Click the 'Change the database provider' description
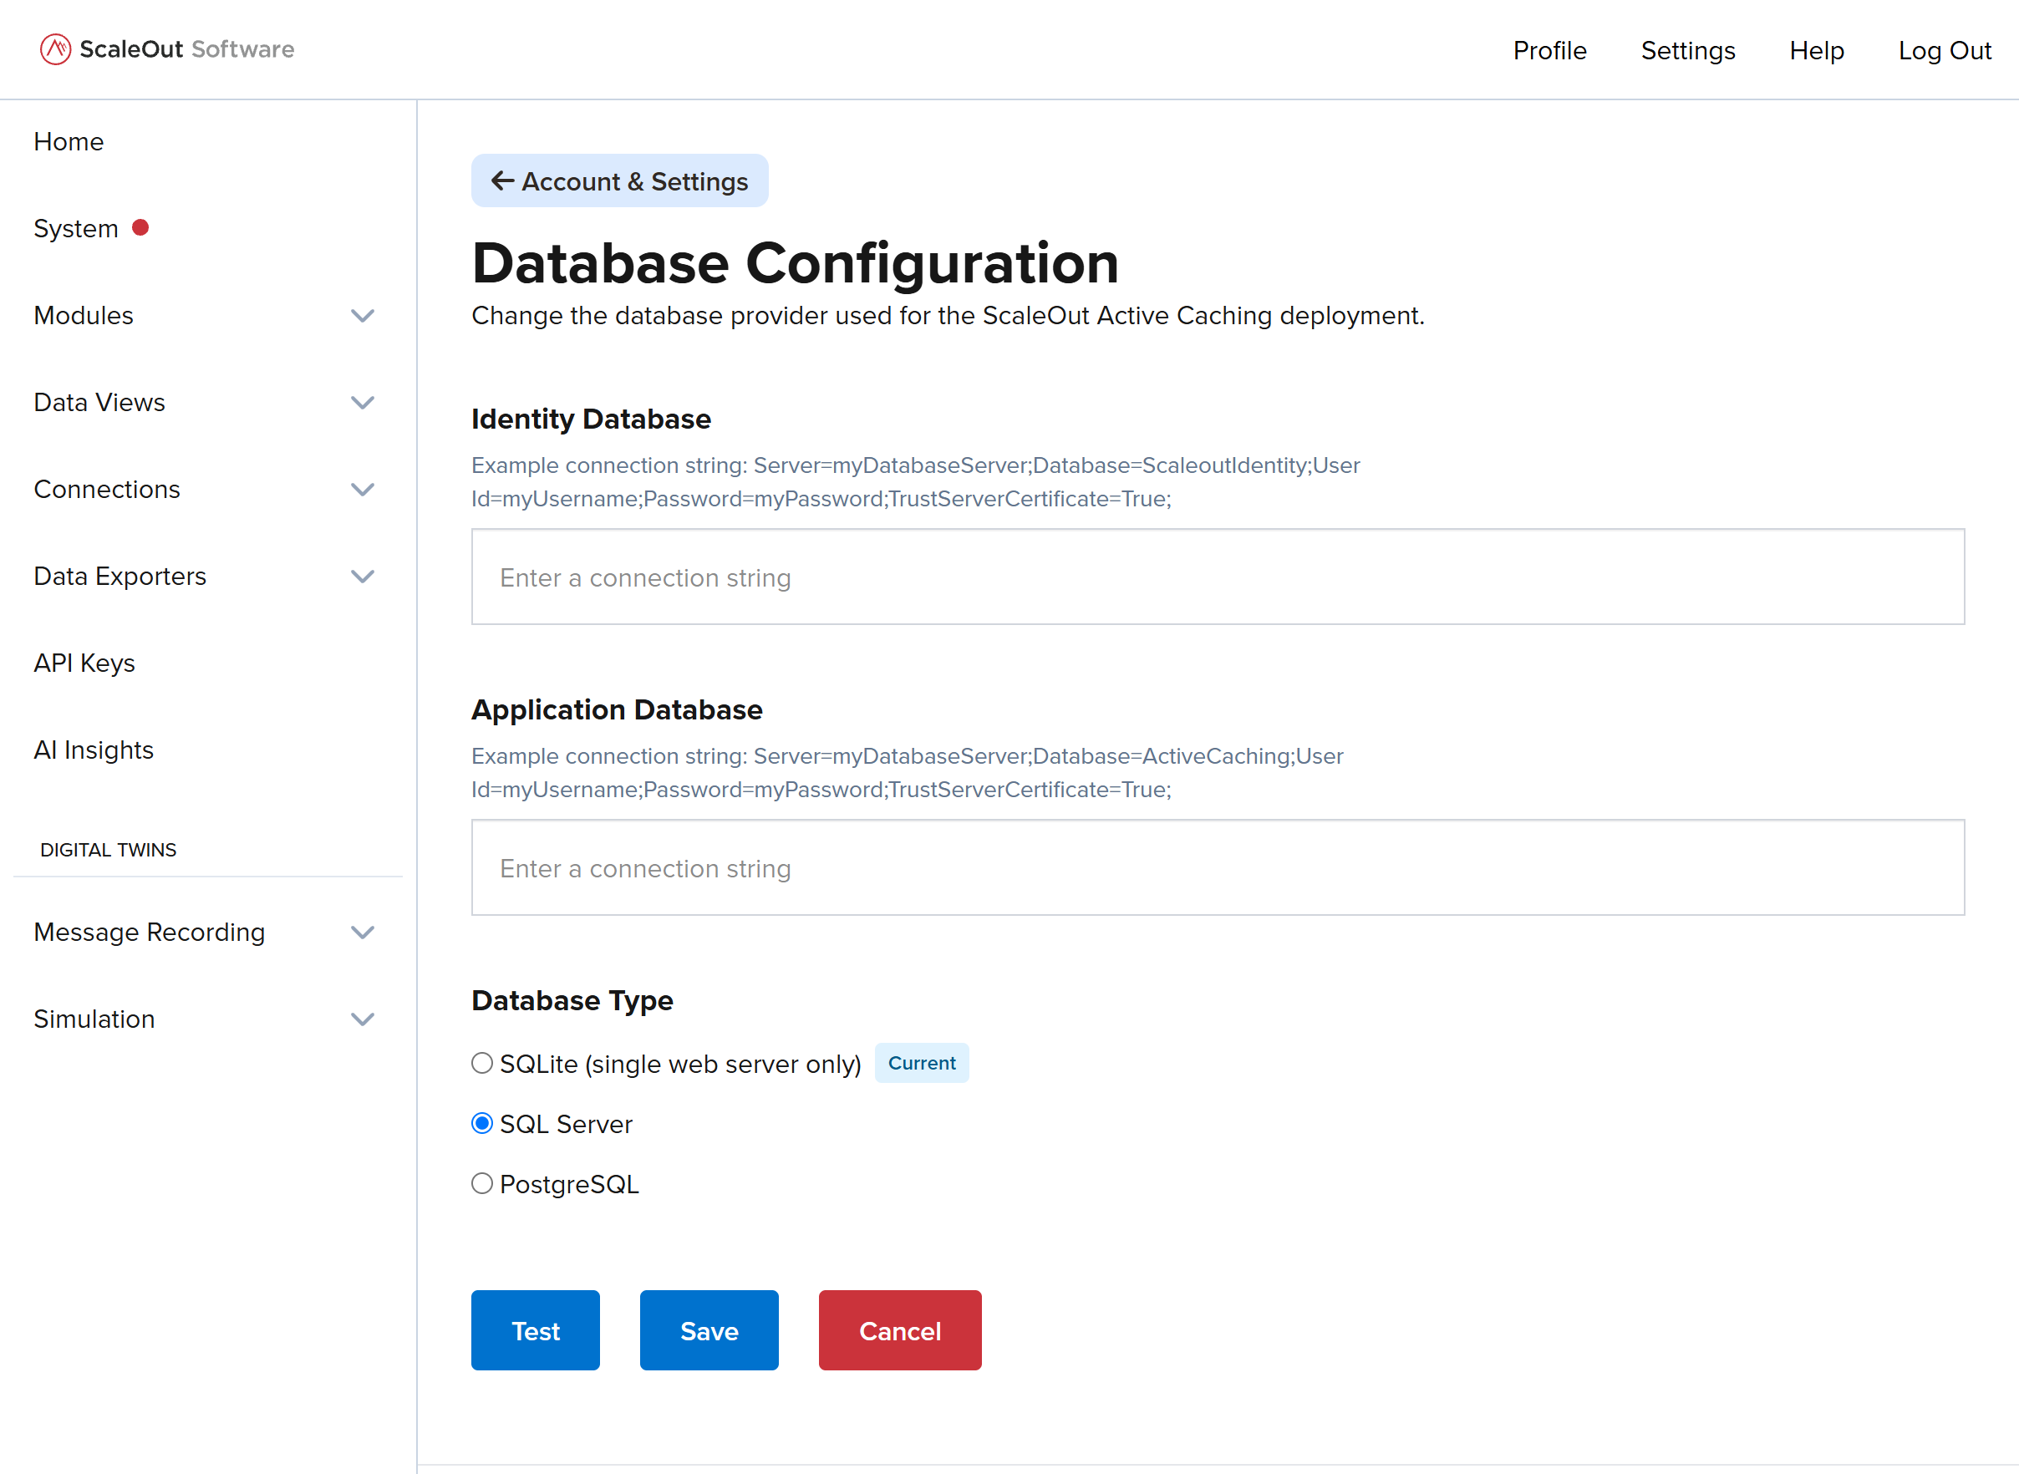 [x=948, y=316]
